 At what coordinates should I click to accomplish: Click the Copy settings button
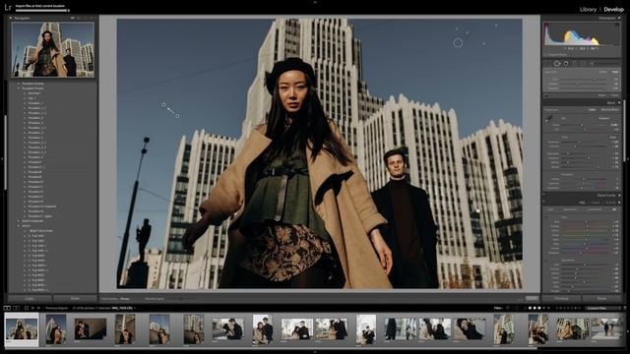(30, 299)
